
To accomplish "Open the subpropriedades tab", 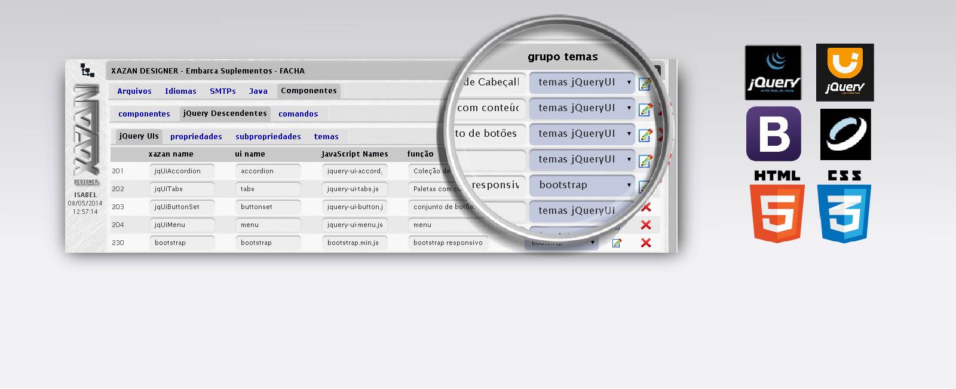I will pos(268,137).
